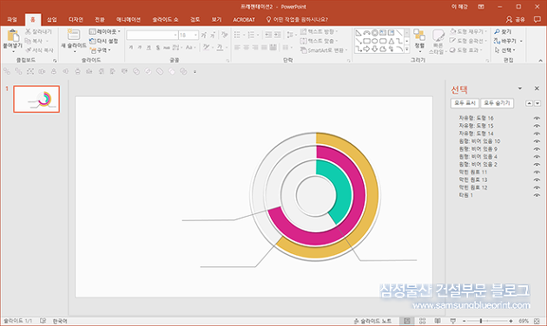Hide the 원형: 비어 있음 10 object
Image resolution: width=547 pixels, height=326 pixels.
[537, 141]
